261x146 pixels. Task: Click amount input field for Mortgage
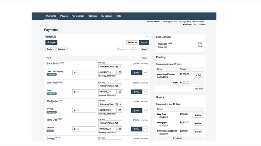click(85, 111)
